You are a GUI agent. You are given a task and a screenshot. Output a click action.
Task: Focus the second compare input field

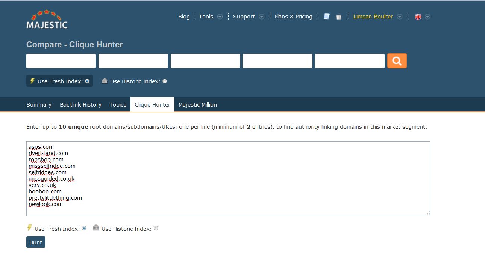133,61
